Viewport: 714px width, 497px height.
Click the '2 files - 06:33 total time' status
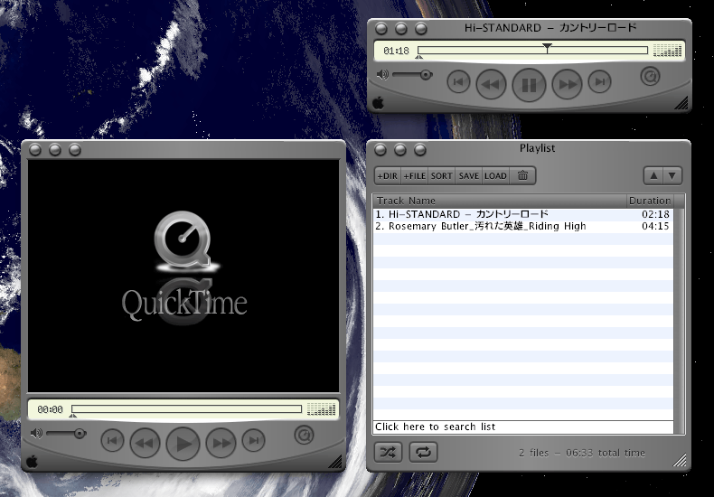[x=582, y=453]
